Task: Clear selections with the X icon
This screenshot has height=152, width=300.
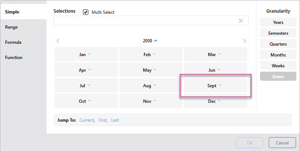Action: point(240,21)
